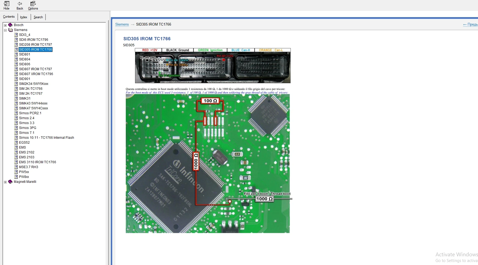
Task: Open Simos 10.11 - TC1766 Internal Flash topic
Action: pyautogui.click(x=46, y=138)
